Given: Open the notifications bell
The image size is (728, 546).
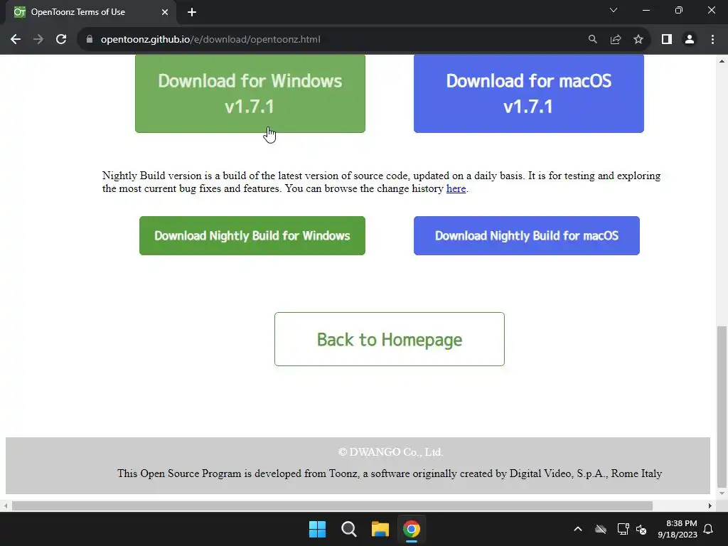Looking at the screenshot, I should tap(709, 529).
